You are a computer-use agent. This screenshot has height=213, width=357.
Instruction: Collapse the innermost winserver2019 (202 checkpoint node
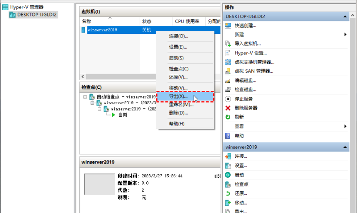click(x=100, y=109)
